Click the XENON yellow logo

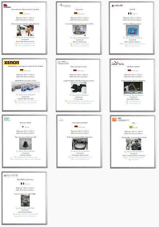12,62
